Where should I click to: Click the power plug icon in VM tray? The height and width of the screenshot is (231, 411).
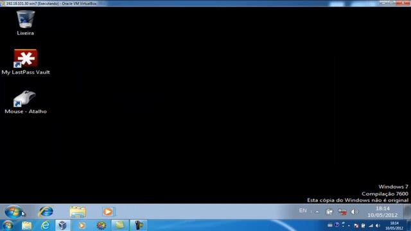pyautogui.click(x=329, y=212)
